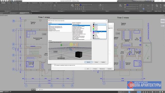Choose Белый color from the list

tap(100, 34)
